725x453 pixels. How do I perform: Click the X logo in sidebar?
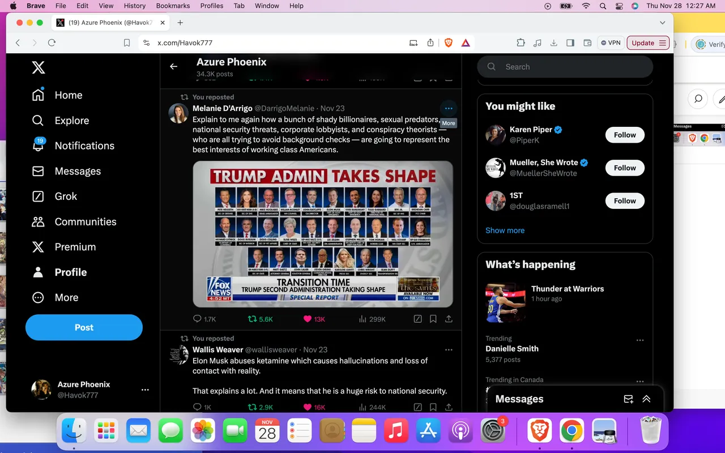tap(38, 68)
